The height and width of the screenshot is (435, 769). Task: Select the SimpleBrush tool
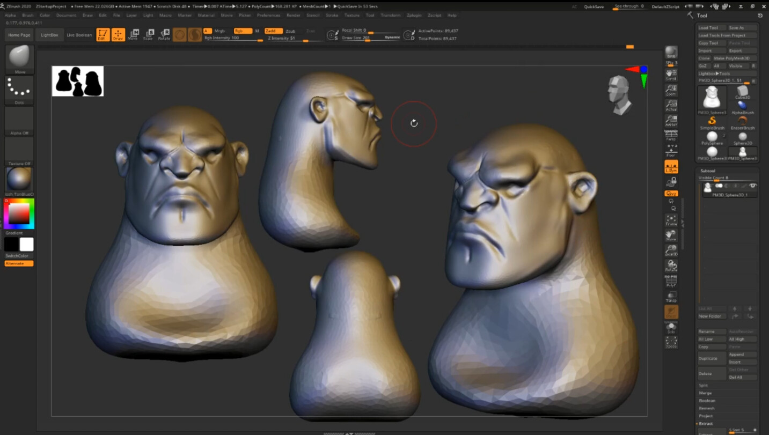coord(712,124)
